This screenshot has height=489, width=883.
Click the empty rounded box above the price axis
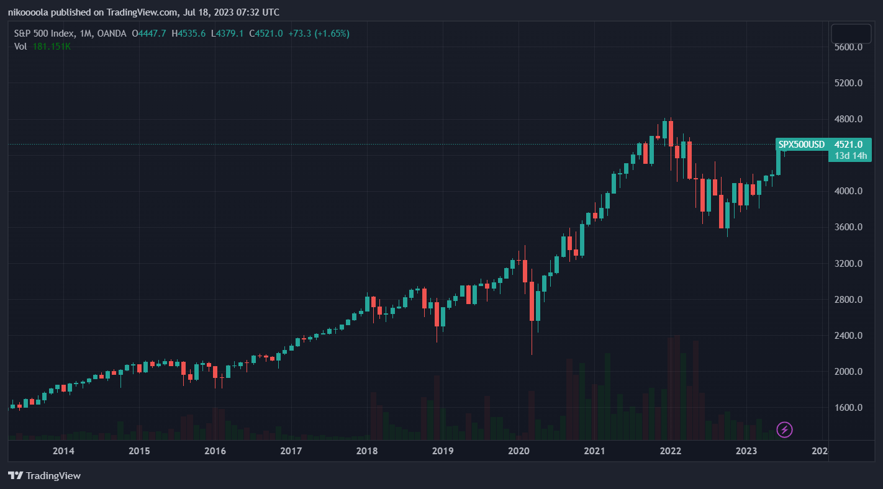[x=851, y=33]
